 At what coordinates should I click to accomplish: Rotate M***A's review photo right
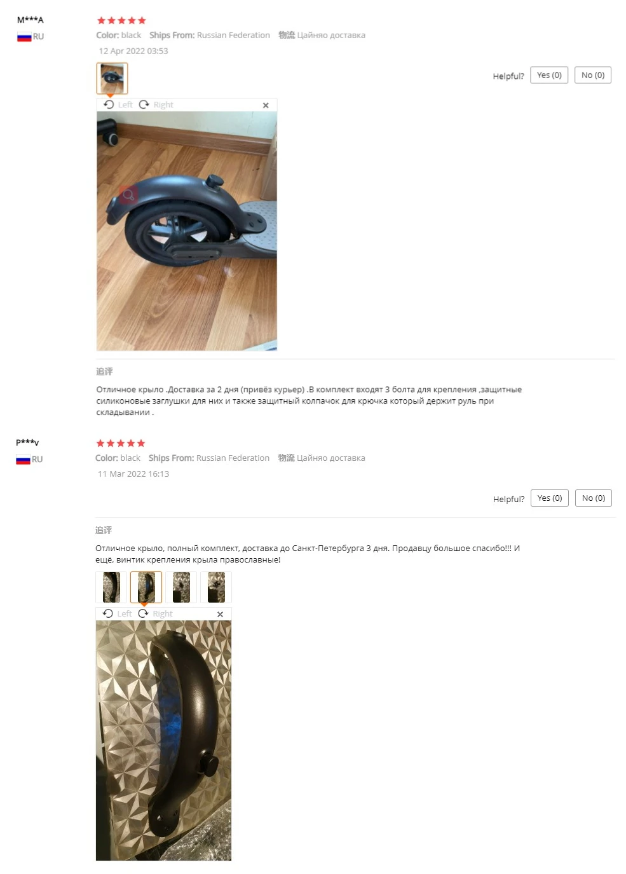[156, 105]
